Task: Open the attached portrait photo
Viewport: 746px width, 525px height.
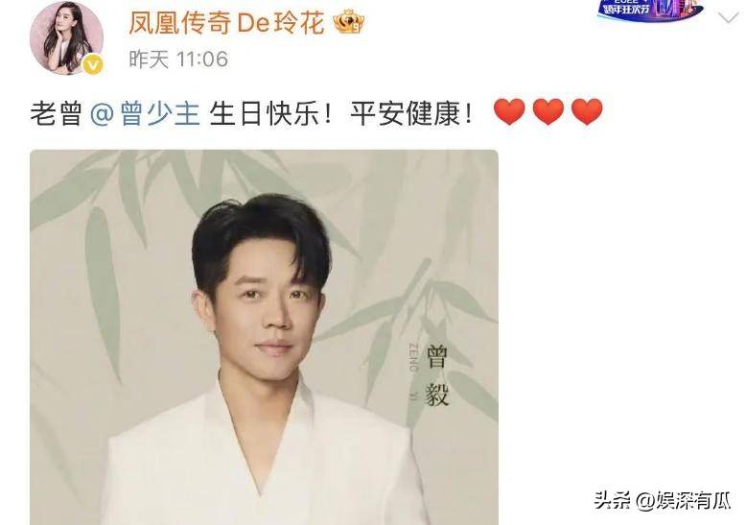Action: [x=264, y=337]
